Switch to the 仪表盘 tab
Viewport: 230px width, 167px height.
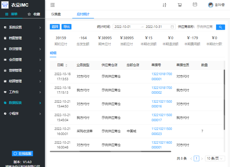(56, 14)
